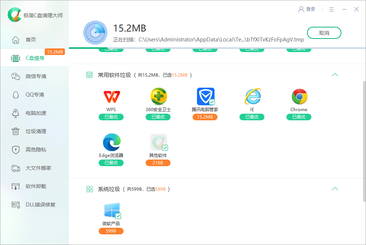
Task: Collapse the 系统垃圾 section
Action: pos(335,189)
